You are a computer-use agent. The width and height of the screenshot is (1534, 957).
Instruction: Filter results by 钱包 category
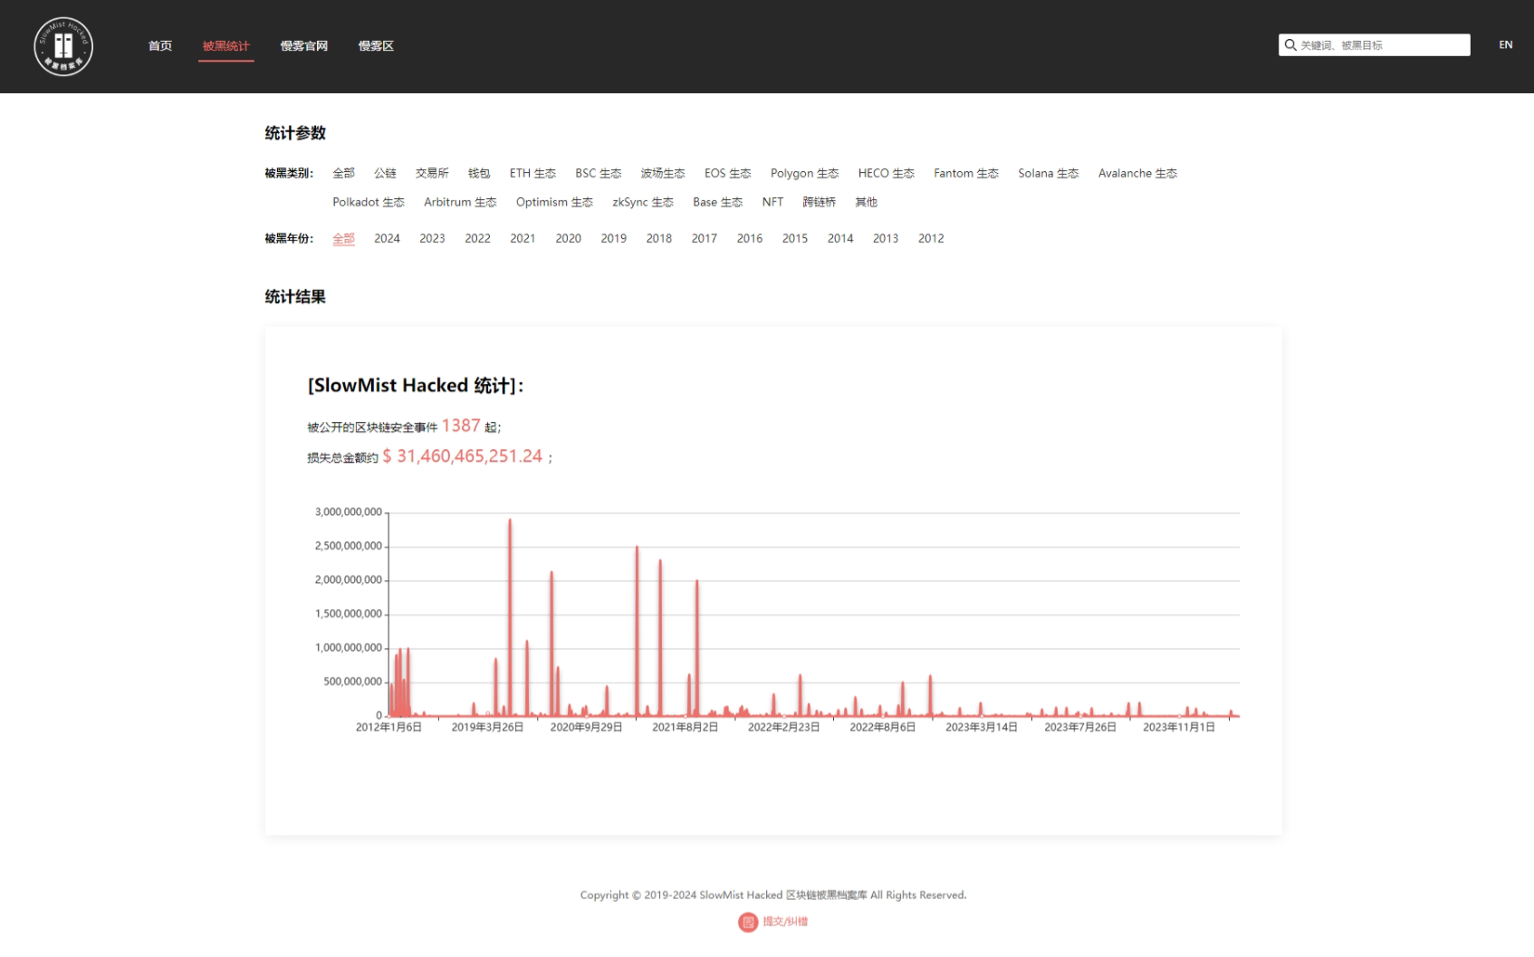click(x=479, y=173)
